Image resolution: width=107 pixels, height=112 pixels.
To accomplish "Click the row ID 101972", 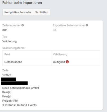I will [7, 75].
